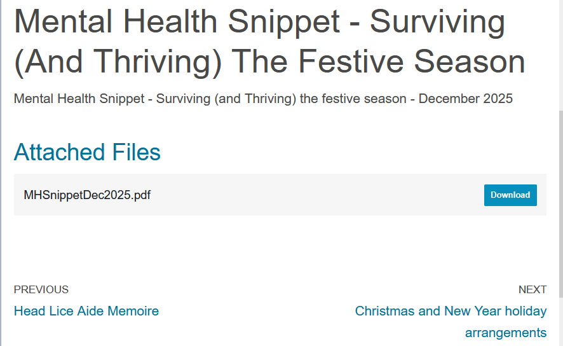Viewport: 563px width, 346px height.
Task: Open Christmas and New Year holiday link
Action: click(451, 311)
